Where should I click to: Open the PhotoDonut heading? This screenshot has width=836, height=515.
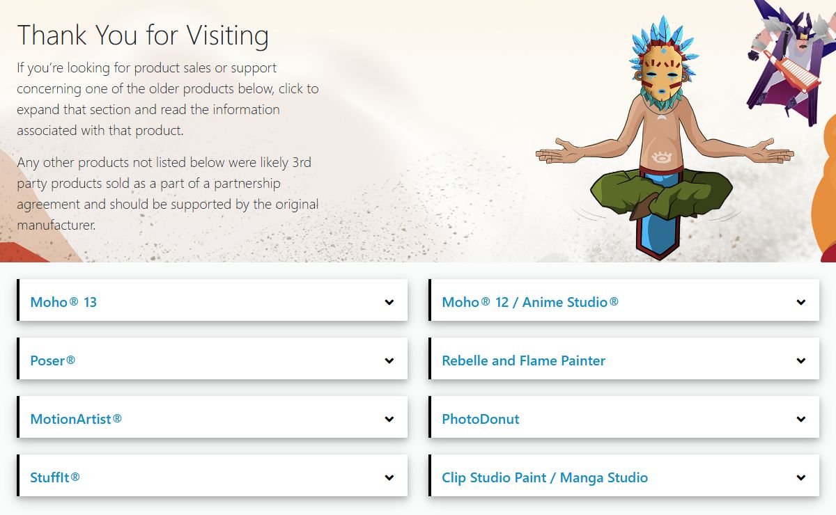481,419
